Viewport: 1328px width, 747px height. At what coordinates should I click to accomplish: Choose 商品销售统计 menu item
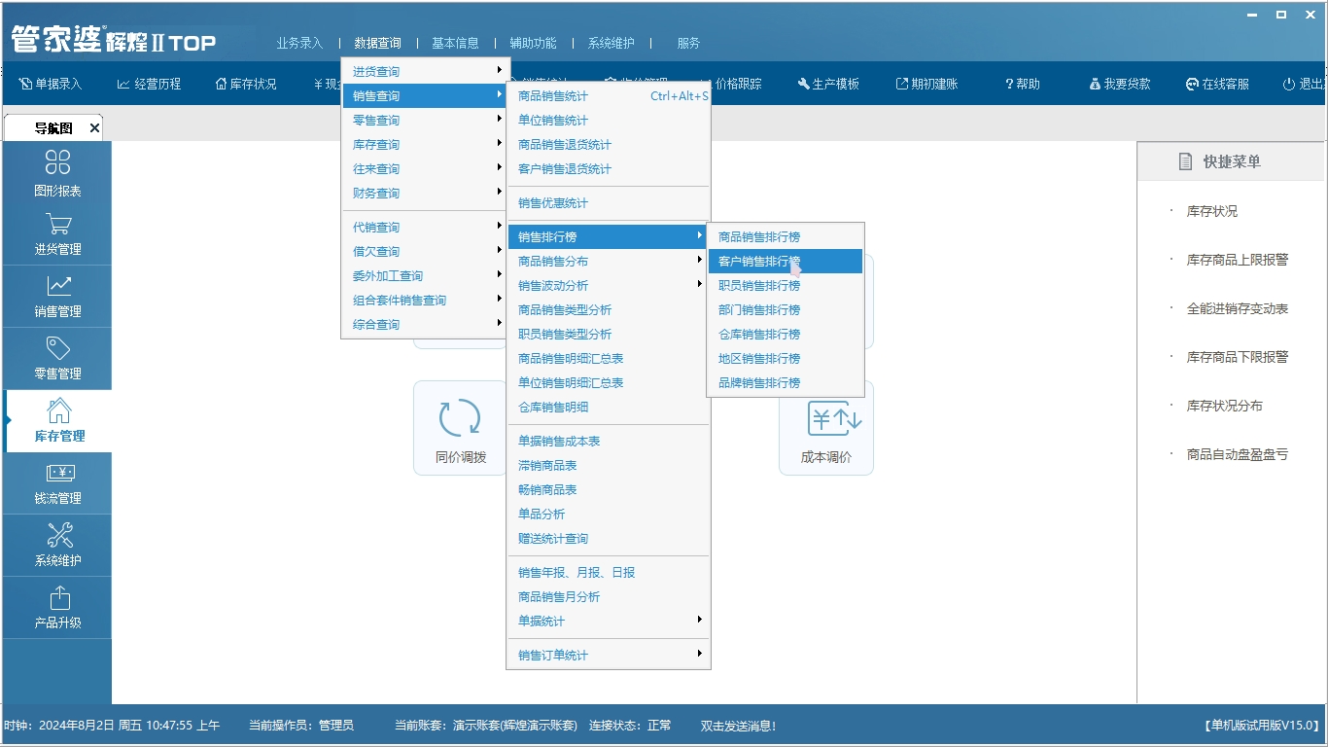coord(609,96)
